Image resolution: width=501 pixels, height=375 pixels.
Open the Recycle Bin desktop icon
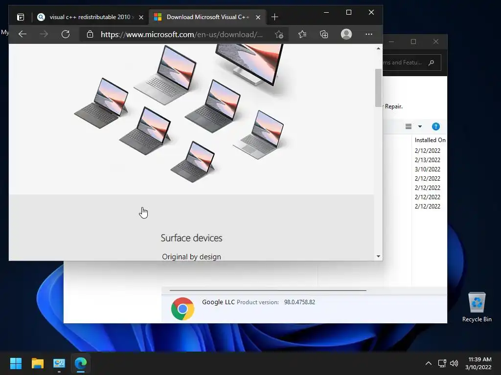[x=477, y=307]
